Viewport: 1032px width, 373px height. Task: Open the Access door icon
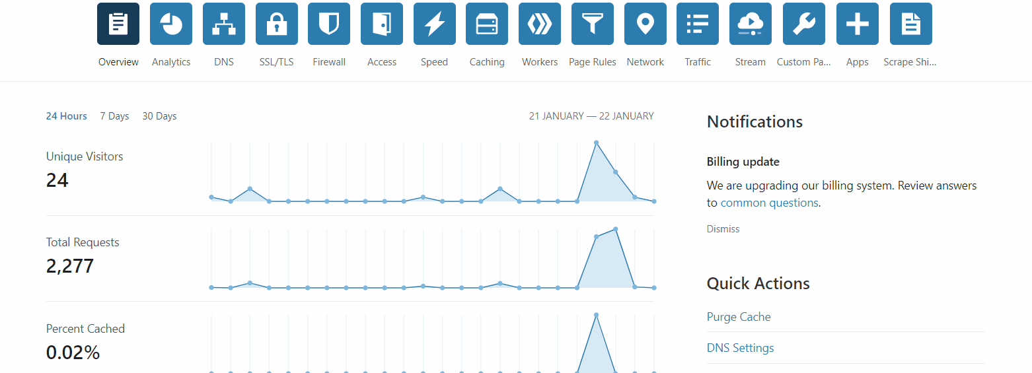[382, 24]
